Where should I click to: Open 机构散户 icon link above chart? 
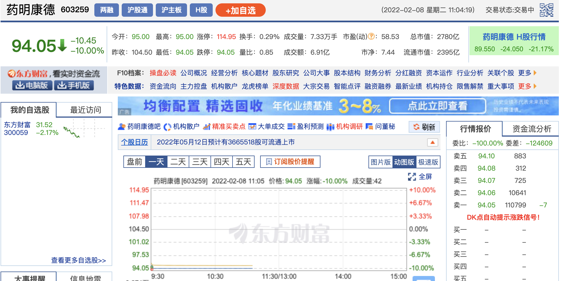click(x=181, y=127)
